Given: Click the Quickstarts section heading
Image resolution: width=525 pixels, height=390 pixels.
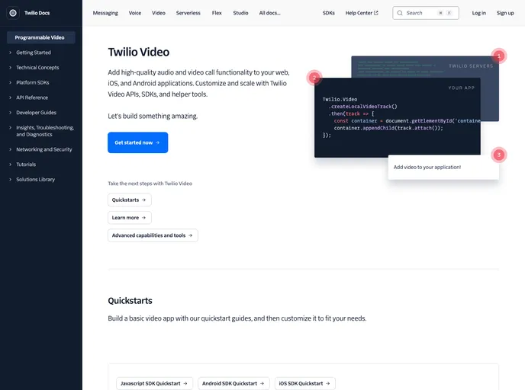Looking at the screenshot, I should click(x=130, y=301).
